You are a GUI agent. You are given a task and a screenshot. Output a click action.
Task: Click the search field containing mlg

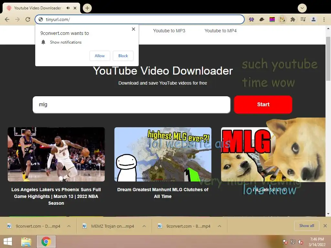click(131, 105)
